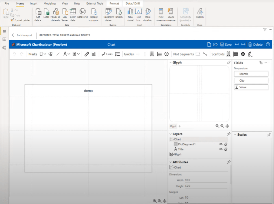274x204 pixels.
Task: Open Power BI Data view sidebar icon
Action: [4, 39]
